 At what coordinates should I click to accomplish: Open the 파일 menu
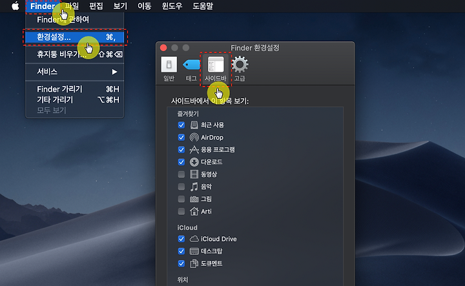pos(72,6)
